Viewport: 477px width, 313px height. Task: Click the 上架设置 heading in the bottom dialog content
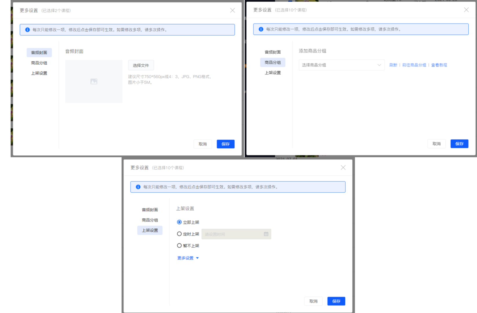tap(185, 208)
